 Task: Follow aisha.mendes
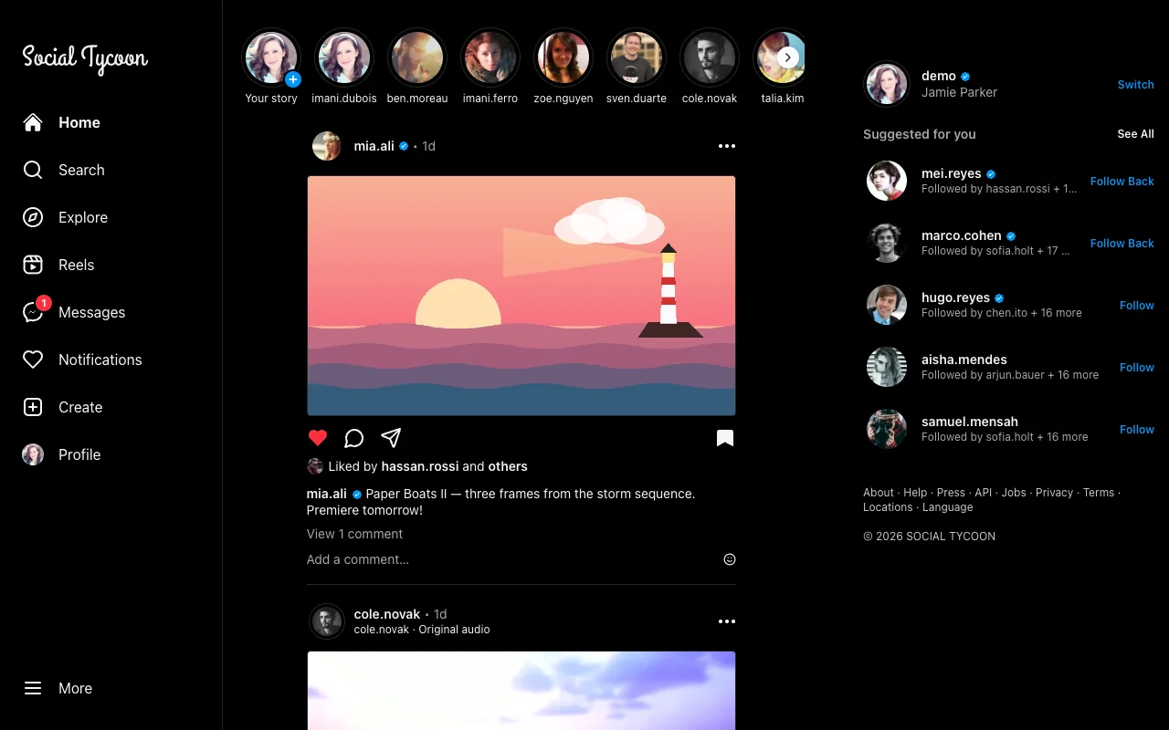pyautogui.click(x=1137, y=367)
